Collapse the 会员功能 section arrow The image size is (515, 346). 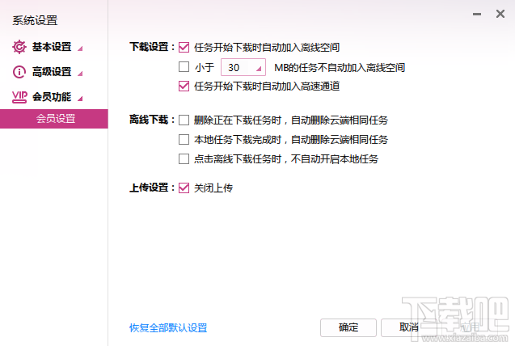tap(80, 99)
